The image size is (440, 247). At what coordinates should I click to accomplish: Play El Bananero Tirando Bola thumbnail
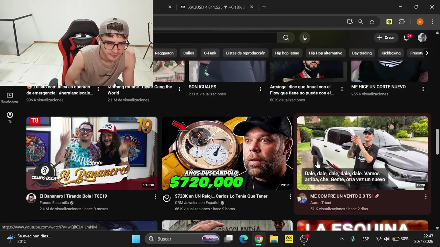92,153
